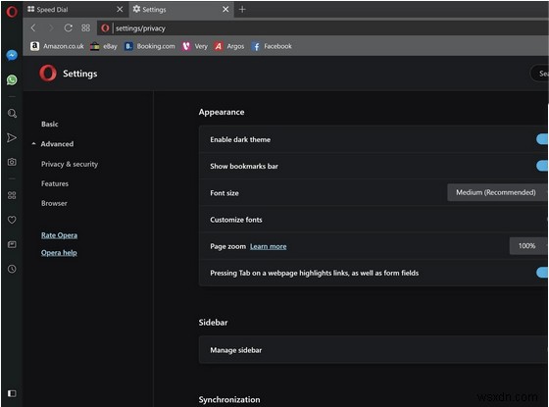The image size is (549, 407).
Task: Click the Page zoom Learn more link
Action: [x=269, y=246]
